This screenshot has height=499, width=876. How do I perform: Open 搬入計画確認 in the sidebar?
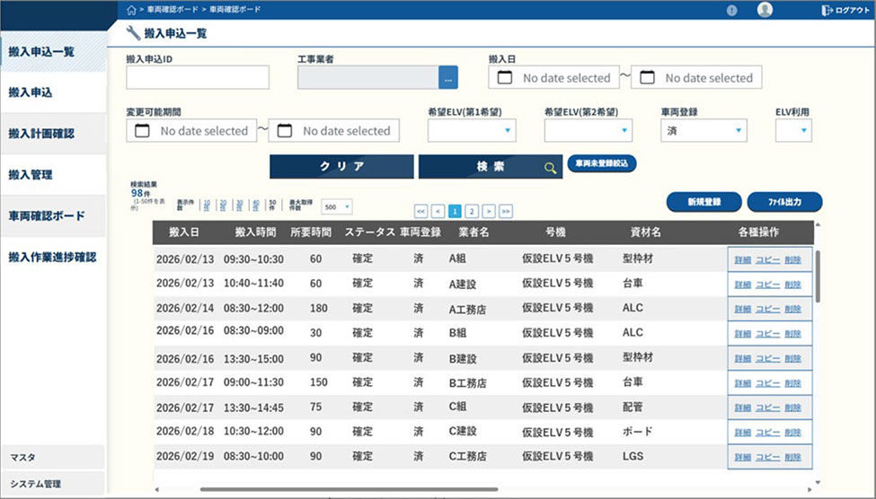pos(53,134)
